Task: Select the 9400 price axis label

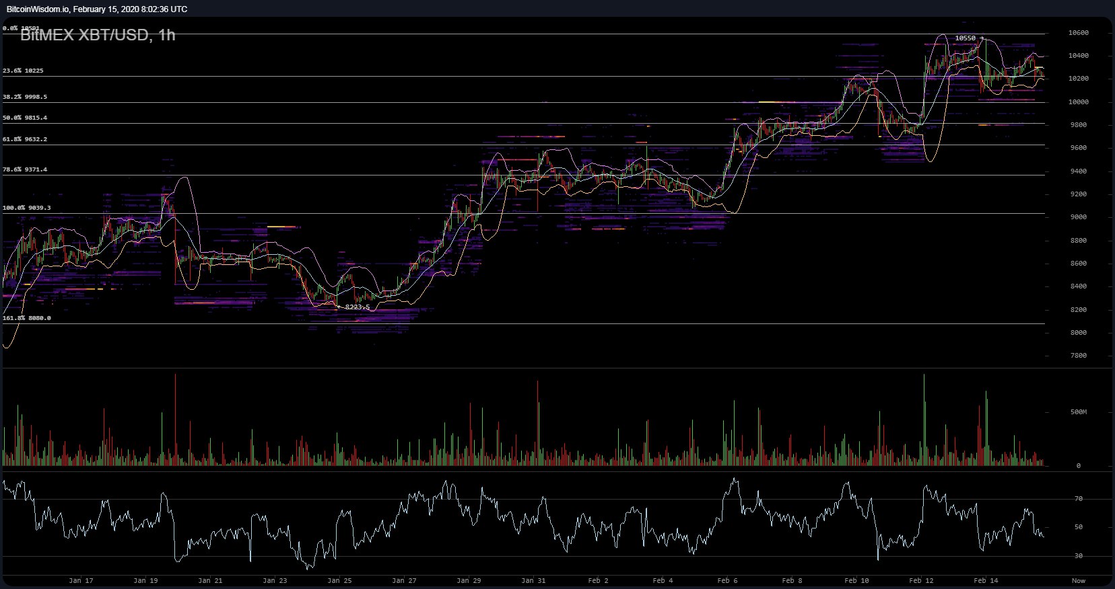Action: (1079, 171)
